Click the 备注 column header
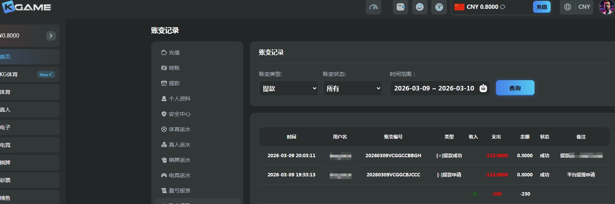Image resolution: width=615 pixels, height=204 pixels. tap(581, 137)
